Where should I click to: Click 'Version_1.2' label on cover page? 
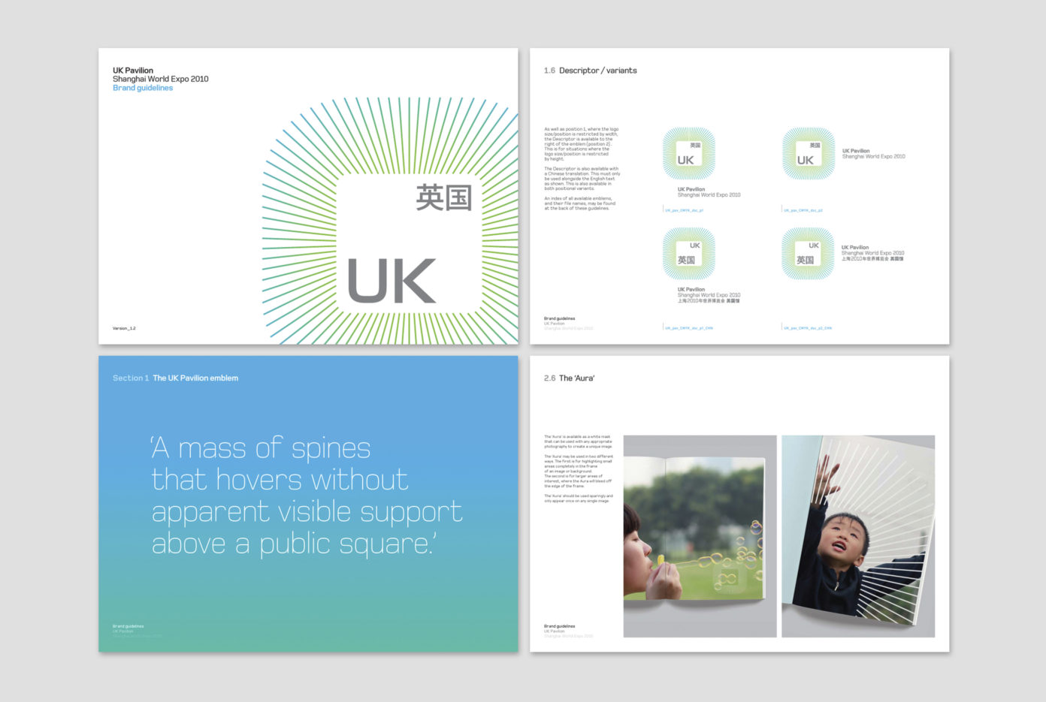click(x=124, y=328)
